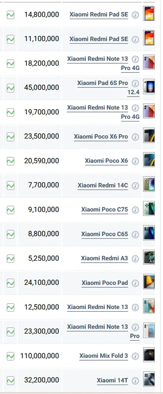This screenshot has width=163, height=394.
Task: Open chart icon beside 14,800,000 price
Action: click(11, 15)
